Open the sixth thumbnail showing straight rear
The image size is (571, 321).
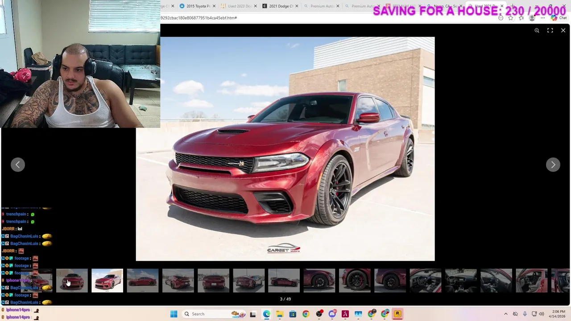pos(213,281)
